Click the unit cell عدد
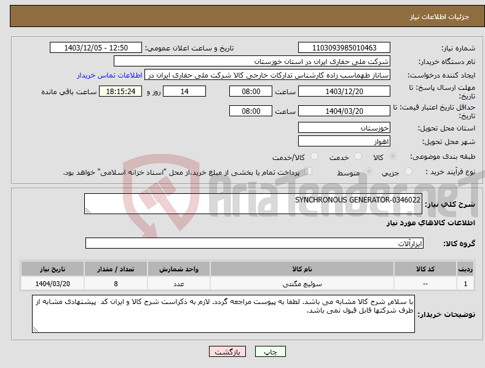This screenshot has height=368, width=485. tap(179, 284)
